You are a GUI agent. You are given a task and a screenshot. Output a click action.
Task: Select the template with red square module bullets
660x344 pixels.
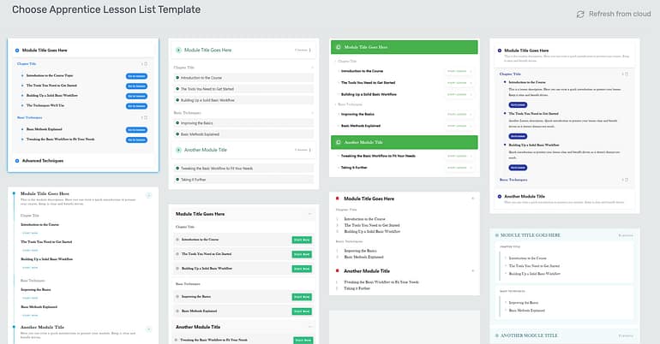tap(405, 243)
